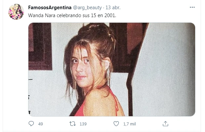Open the @arg_beauty handle link
This screenshot has width=205, height=132.
tap(87, 8)
